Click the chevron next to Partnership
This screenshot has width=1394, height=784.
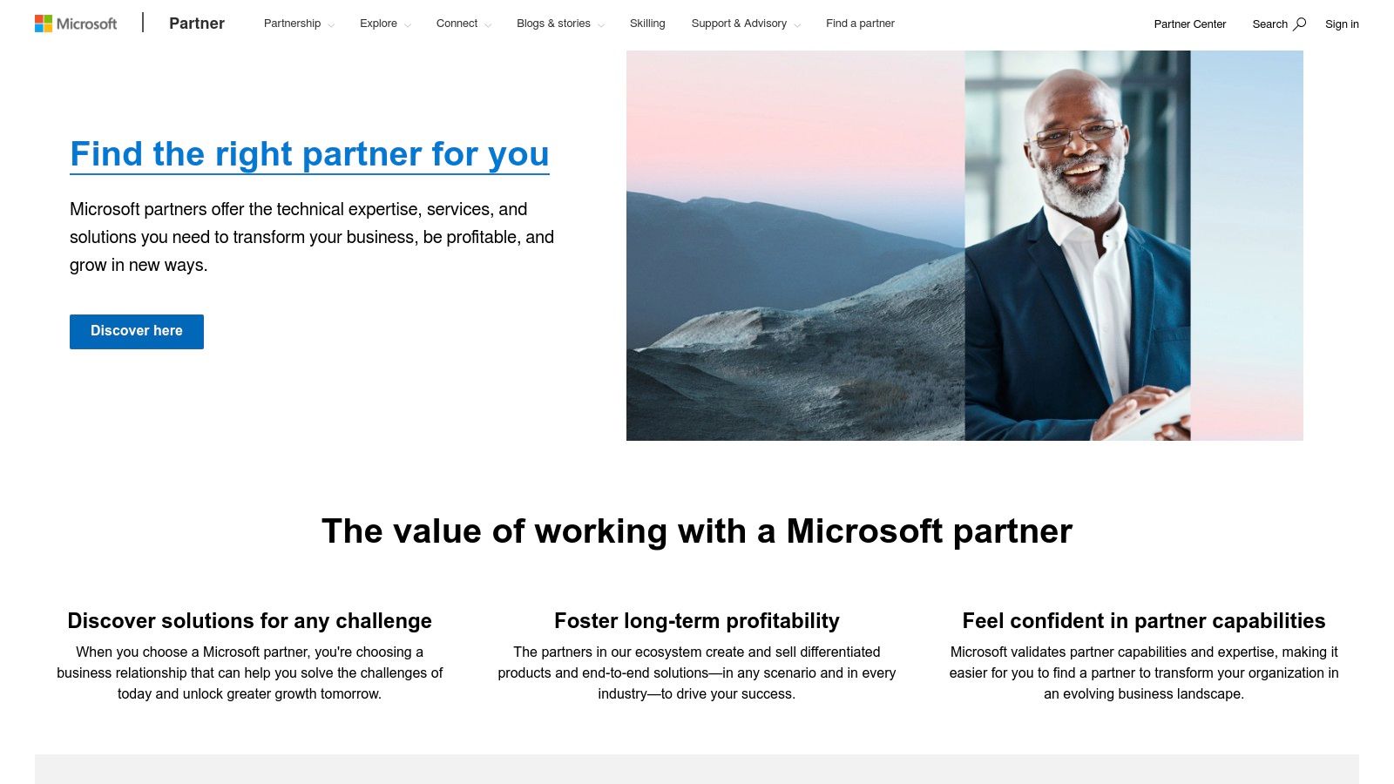[x=330, y=26]
